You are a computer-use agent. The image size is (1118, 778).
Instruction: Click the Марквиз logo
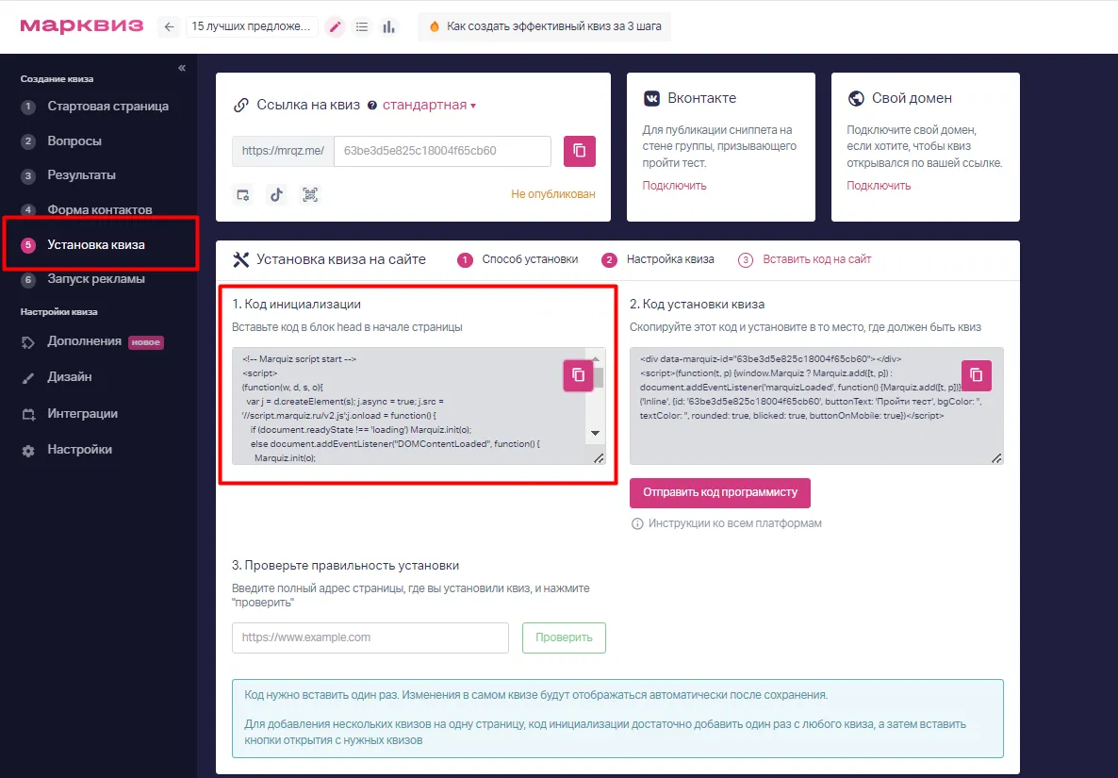click(x=82, y=26)
